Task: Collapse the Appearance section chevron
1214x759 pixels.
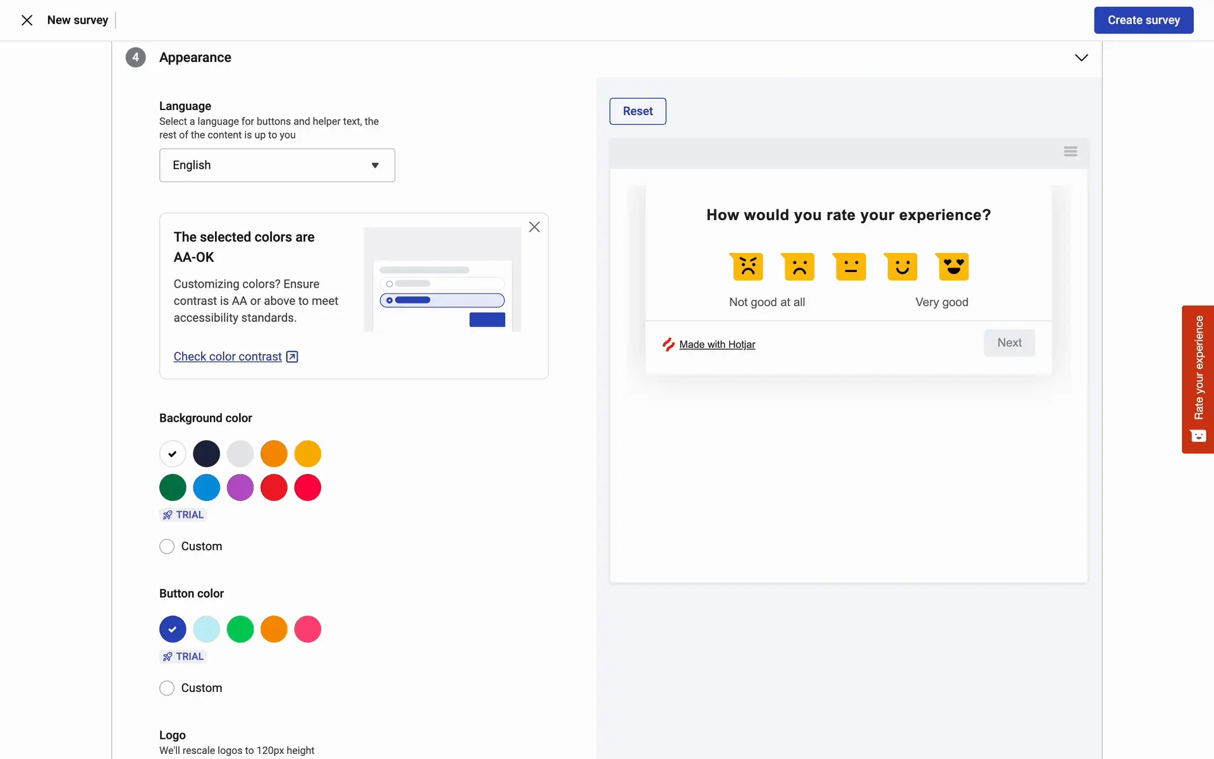Action: coord(1081,58)
